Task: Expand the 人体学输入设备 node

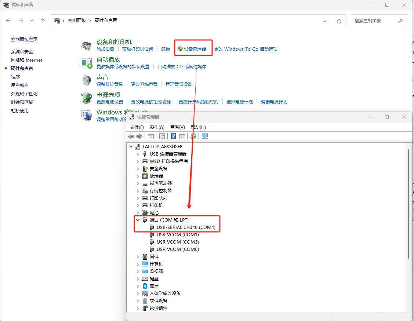Action: pyautogui.click(x=138, y=293)
